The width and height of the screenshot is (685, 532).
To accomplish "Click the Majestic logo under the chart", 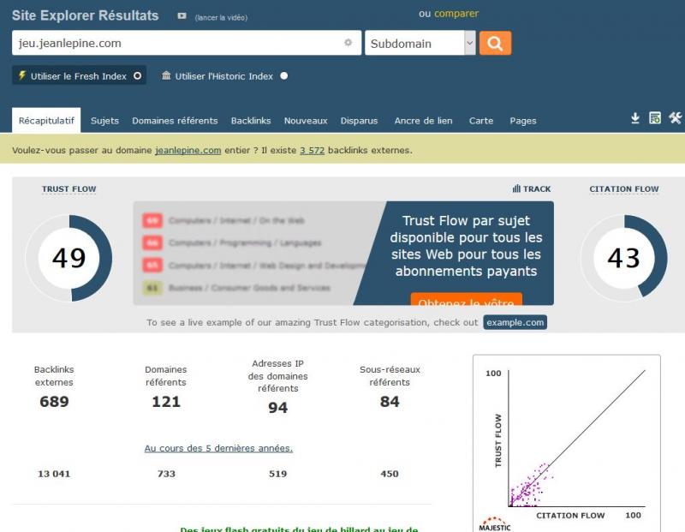I will pyautogui.click(x=495, y=524).
